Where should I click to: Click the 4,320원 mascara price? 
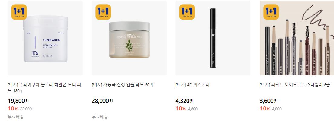[x=185, y=101]
